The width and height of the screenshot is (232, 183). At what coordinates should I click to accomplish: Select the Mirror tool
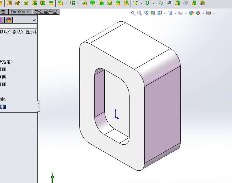[x=126, y=3]
